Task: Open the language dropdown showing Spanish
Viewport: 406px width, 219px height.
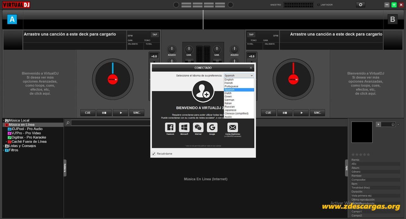Action: pyautogui.click(x=239, y=76)
